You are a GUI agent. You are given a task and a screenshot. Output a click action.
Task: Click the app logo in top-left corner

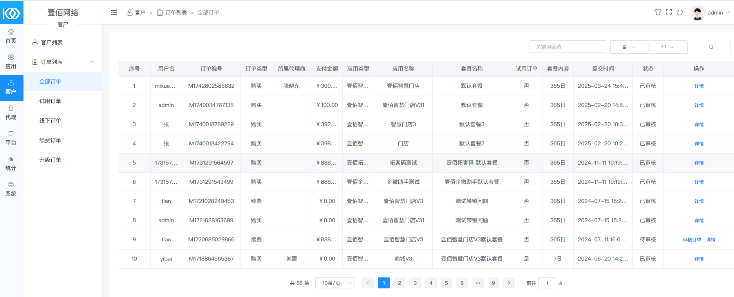11,13
